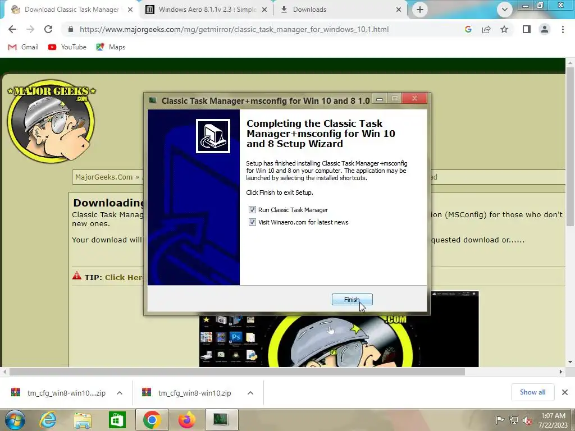Uncheck Run Classic Task Manager checkbox

252,210
